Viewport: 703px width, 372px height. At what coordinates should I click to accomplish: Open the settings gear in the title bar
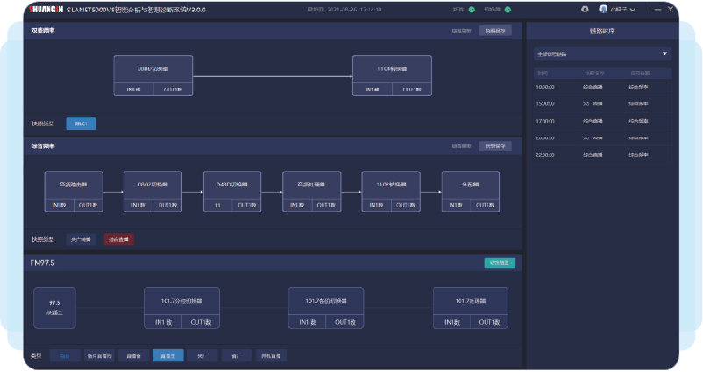click(586, 9)
